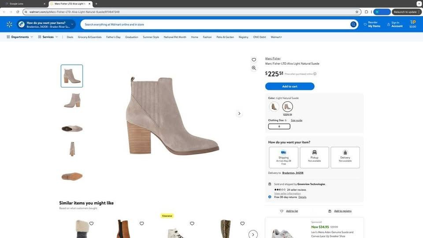
Task: View seller information link
Action: [287, 193]
